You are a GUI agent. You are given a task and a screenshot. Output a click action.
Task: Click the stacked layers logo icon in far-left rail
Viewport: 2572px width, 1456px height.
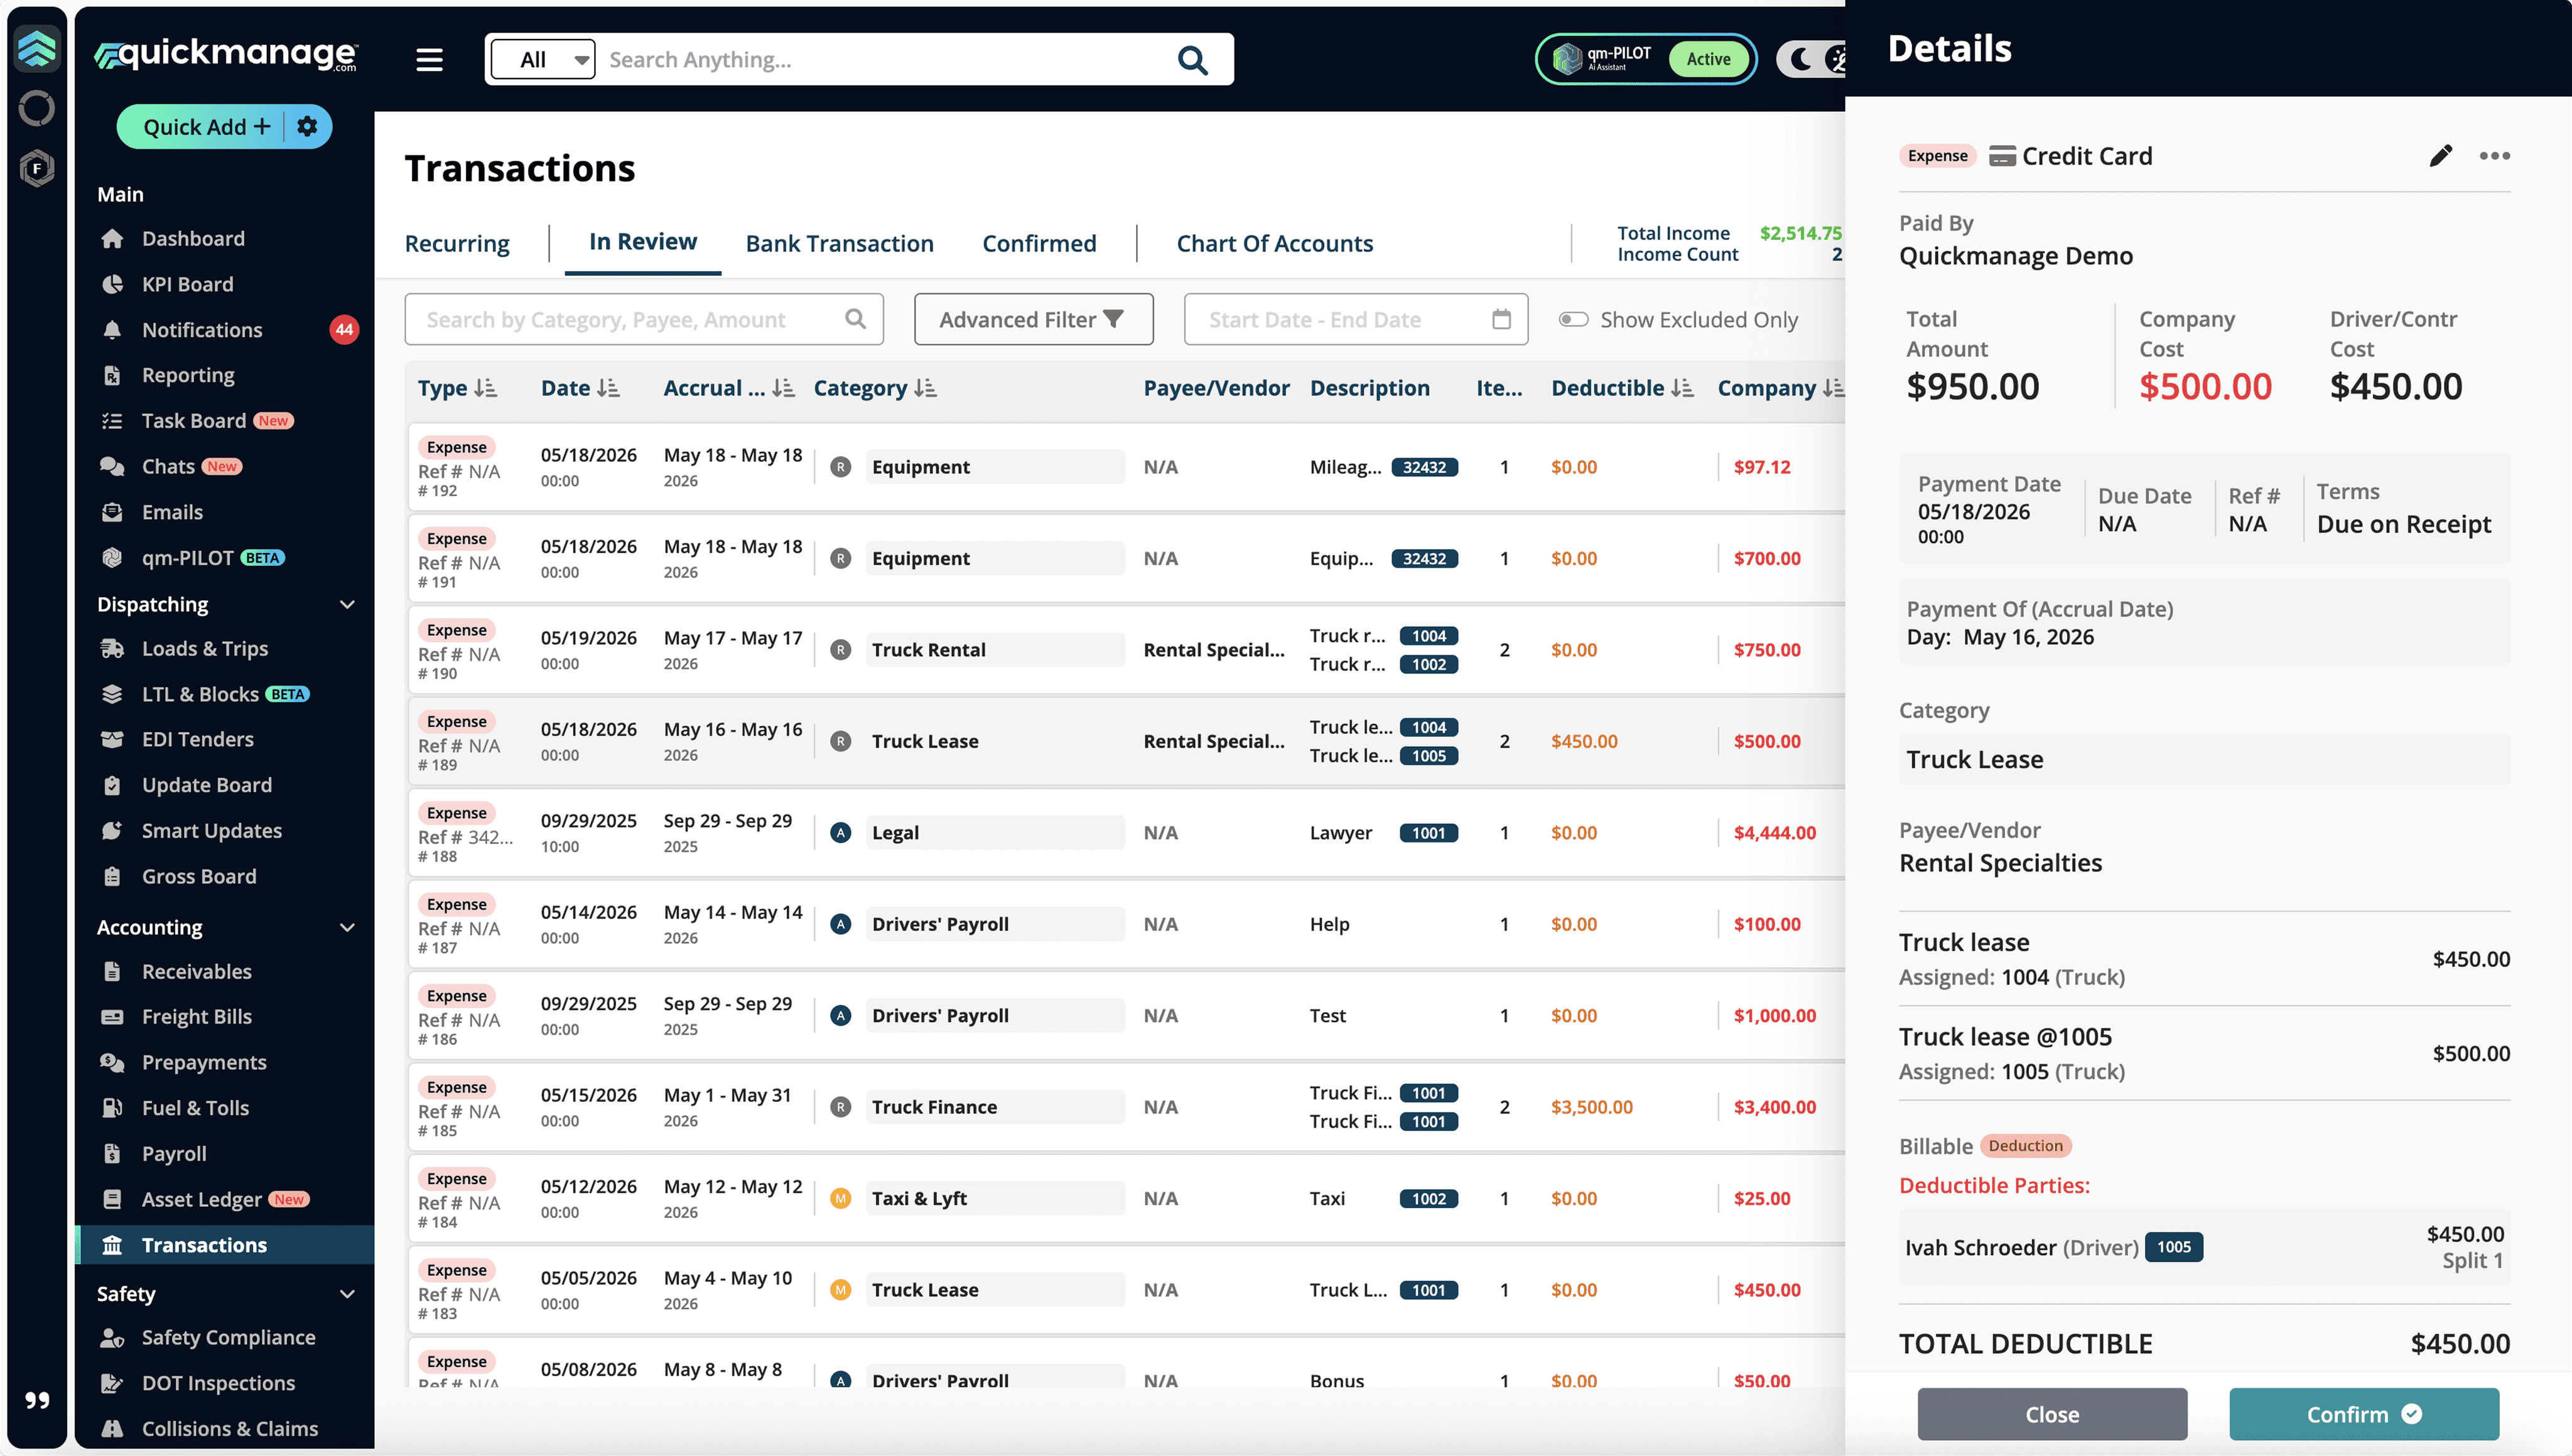pos(37,48)
